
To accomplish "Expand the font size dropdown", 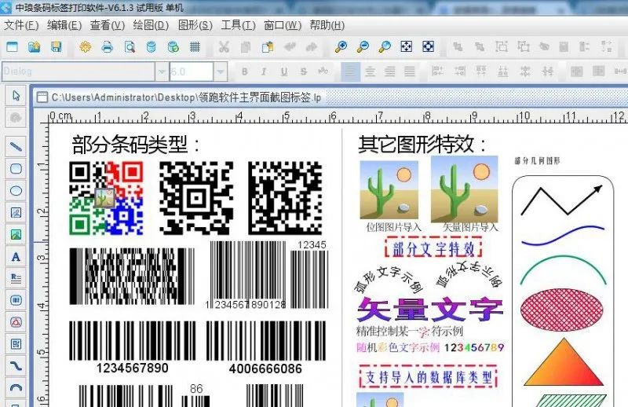I will (221, 71).
